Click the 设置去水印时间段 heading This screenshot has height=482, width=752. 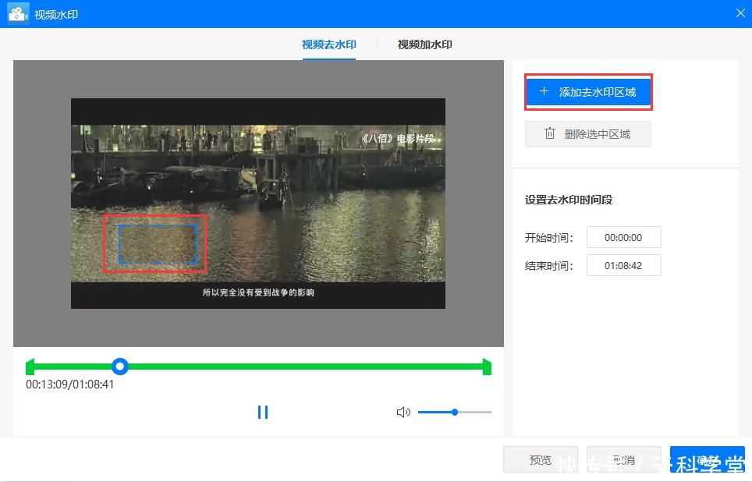(569, 200)
